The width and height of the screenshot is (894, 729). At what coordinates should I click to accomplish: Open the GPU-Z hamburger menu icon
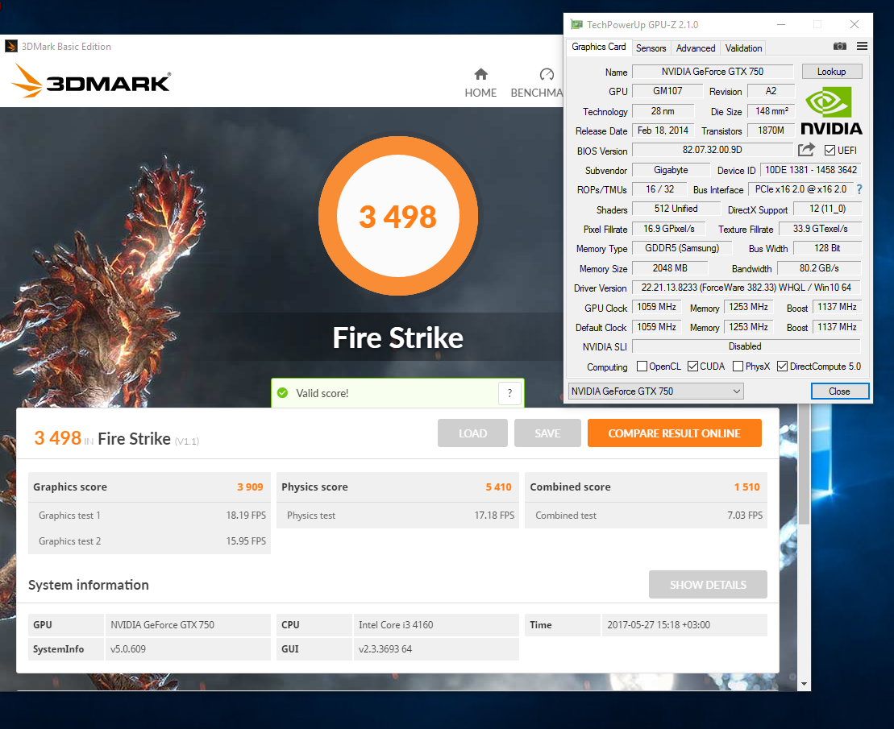coord(862,46)
